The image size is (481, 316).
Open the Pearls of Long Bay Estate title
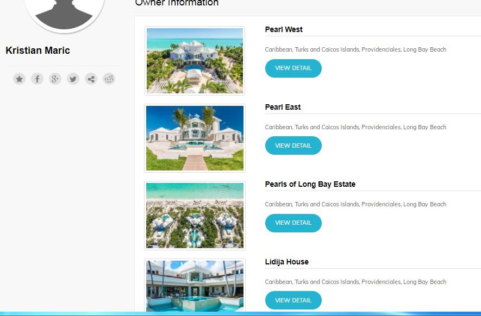pyautogui.click(x=310, y=184)
